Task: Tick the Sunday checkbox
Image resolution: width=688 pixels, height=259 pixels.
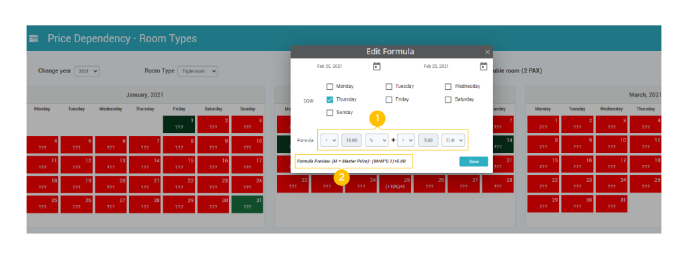Action: pyautogui.click(x=330, y=113)
